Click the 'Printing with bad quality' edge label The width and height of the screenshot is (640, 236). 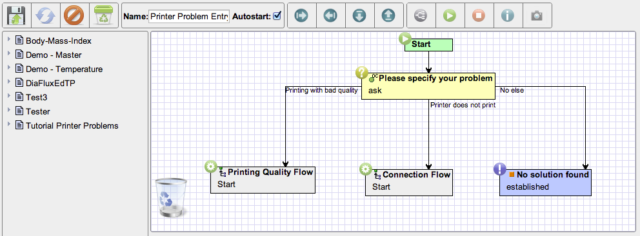[x=321, y=90]
